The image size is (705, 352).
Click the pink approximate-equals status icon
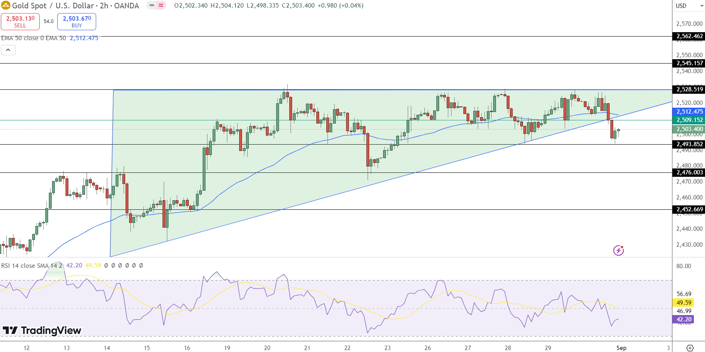[x=161, y=6]
